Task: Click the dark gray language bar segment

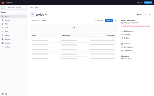Action: click(150, 26)
